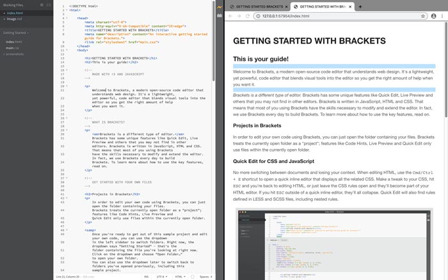This screenshot has width=448, height=280.
Task: Open the Extension Manager icon in Brackets
Action: (220, 15)
